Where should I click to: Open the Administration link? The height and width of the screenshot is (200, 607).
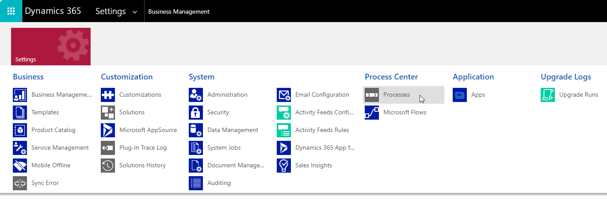227,94
